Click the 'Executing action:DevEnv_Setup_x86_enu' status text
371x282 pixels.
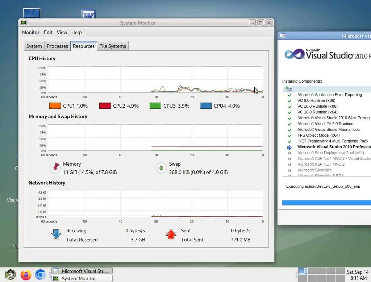[x=323, y=186]
